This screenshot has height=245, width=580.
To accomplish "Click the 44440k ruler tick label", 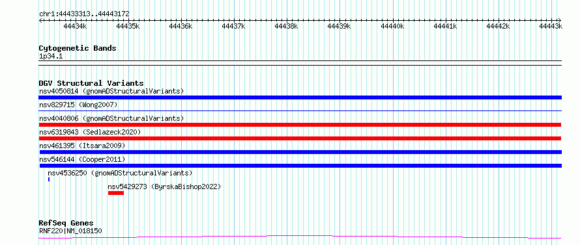I will coord(392,26).
